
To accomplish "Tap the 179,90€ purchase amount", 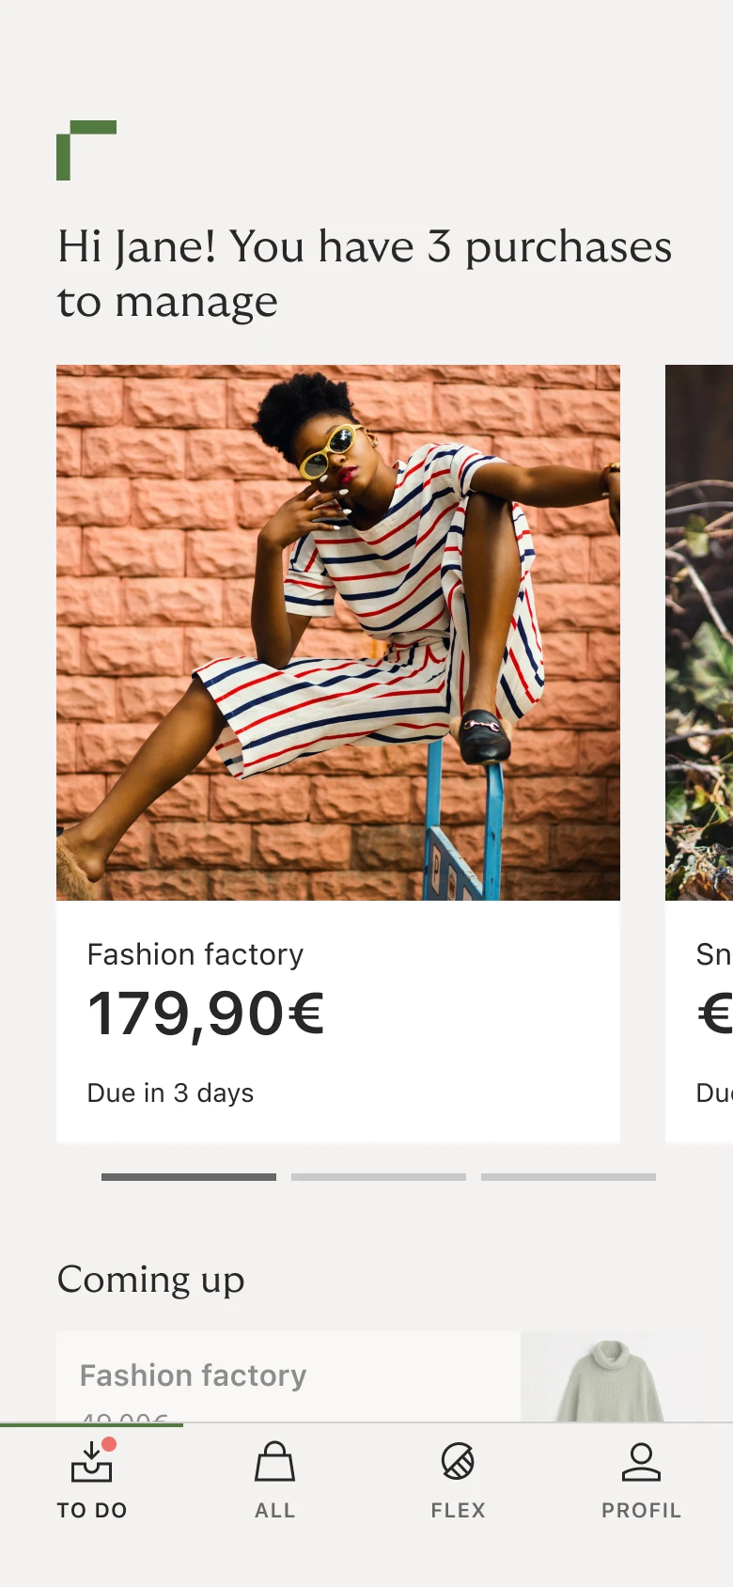I will tap(206, 1015).
